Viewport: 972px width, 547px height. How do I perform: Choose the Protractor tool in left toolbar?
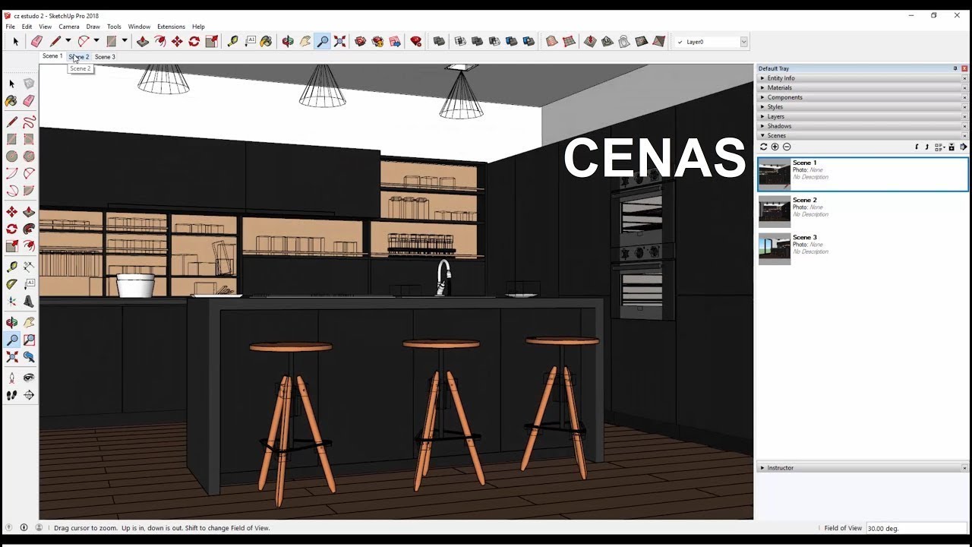[11, 284]
